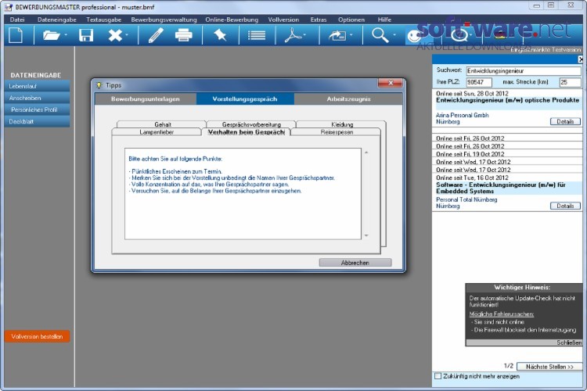Select 'Entwicklungsingenieur (m/w) optische Produkte' listing
This screenshot has height=391, width=587.
(x=507, y=100)
